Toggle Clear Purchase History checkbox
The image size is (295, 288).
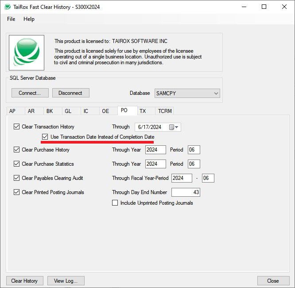[16, 150]
